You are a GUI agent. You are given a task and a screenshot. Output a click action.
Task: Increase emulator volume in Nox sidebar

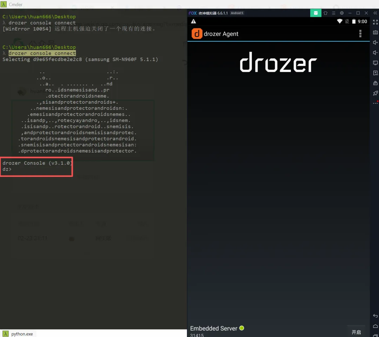(375, 42)
